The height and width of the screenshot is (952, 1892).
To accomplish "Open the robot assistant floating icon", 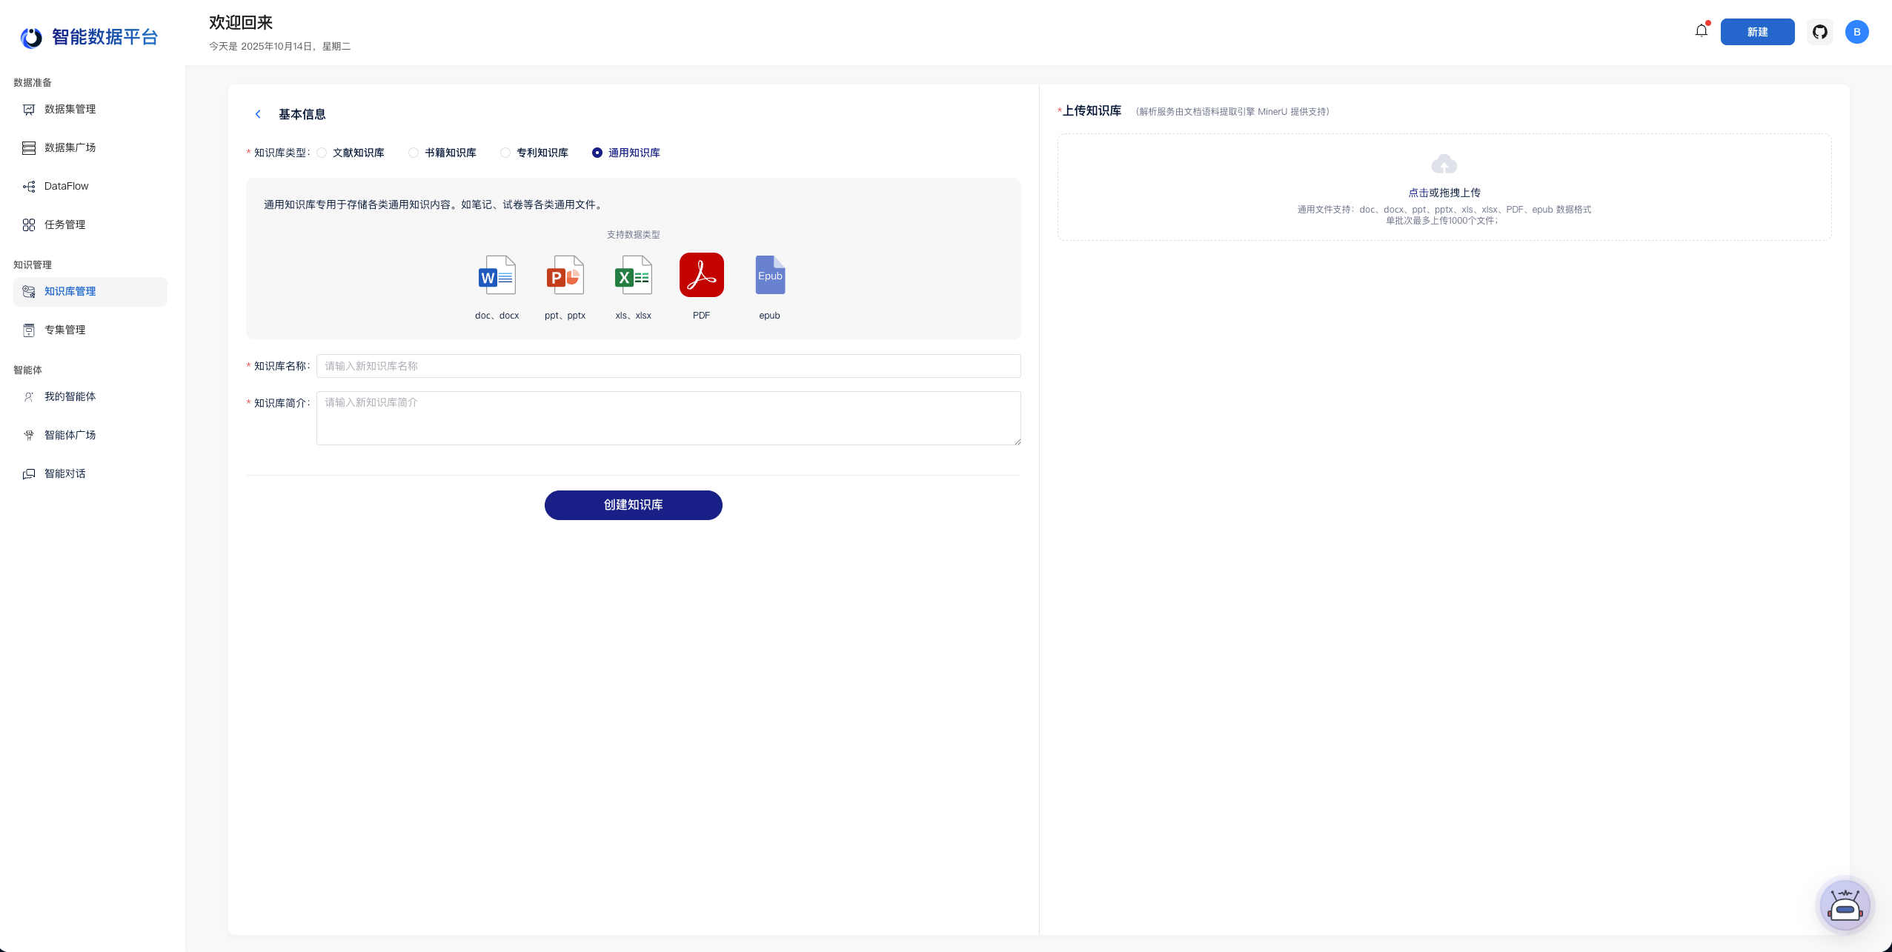I will (1845, 905).
